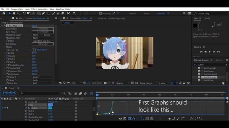Toggle Center XY stopwatch in Effect Controls

pos(8,50)
